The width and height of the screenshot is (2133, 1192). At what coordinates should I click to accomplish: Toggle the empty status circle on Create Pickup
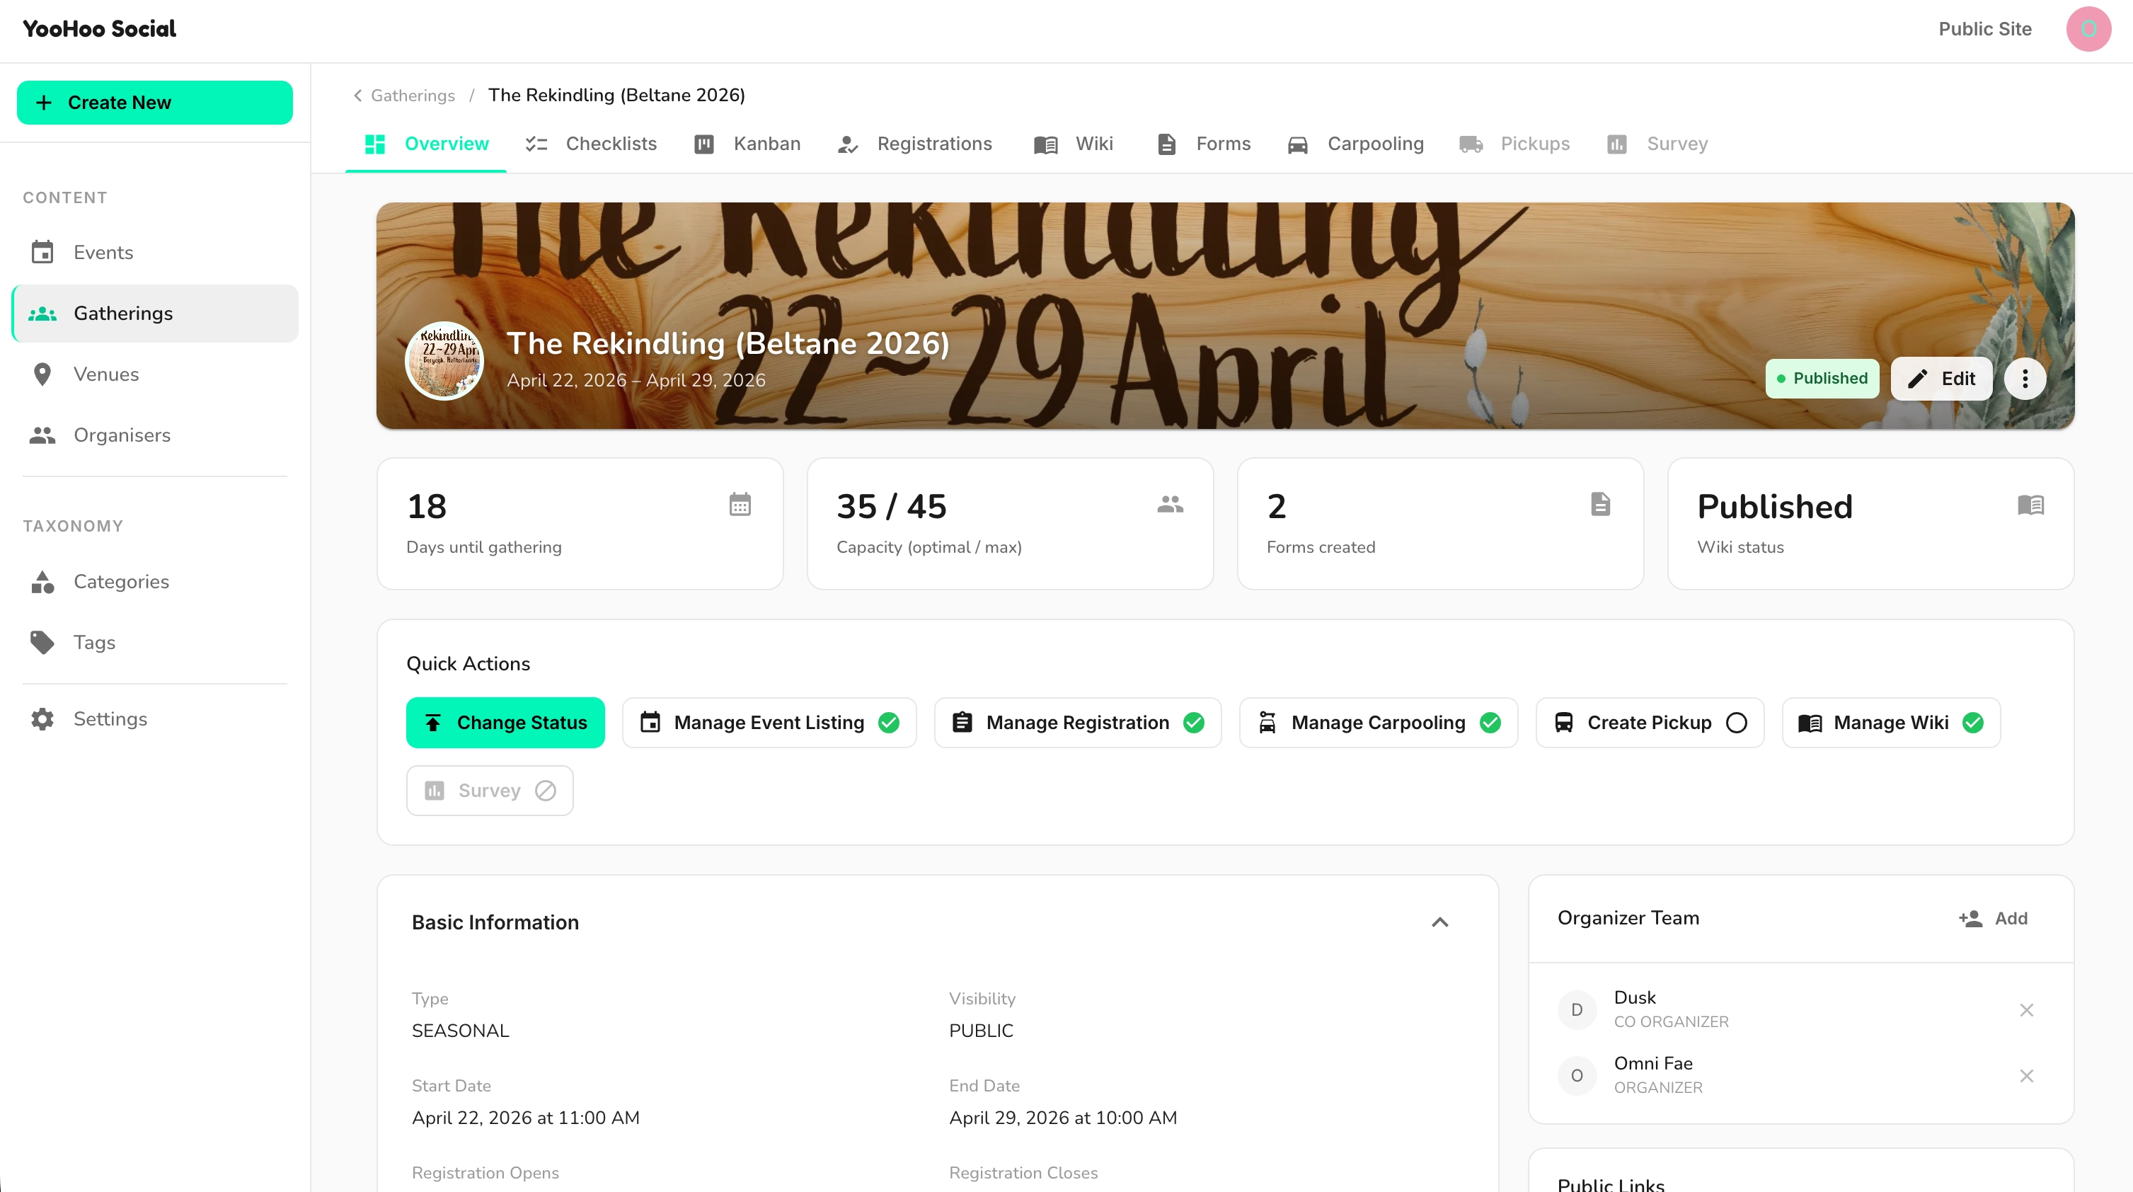pos(1737,722)
